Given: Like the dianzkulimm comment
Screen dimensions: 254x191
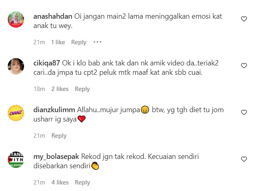Looking at the screenshot, I should pos(244,113).
